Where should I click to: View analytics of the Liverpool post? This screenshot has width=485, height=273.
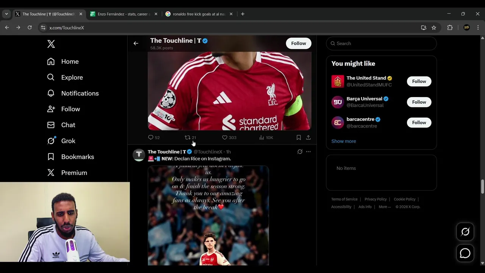pos(266,138)
